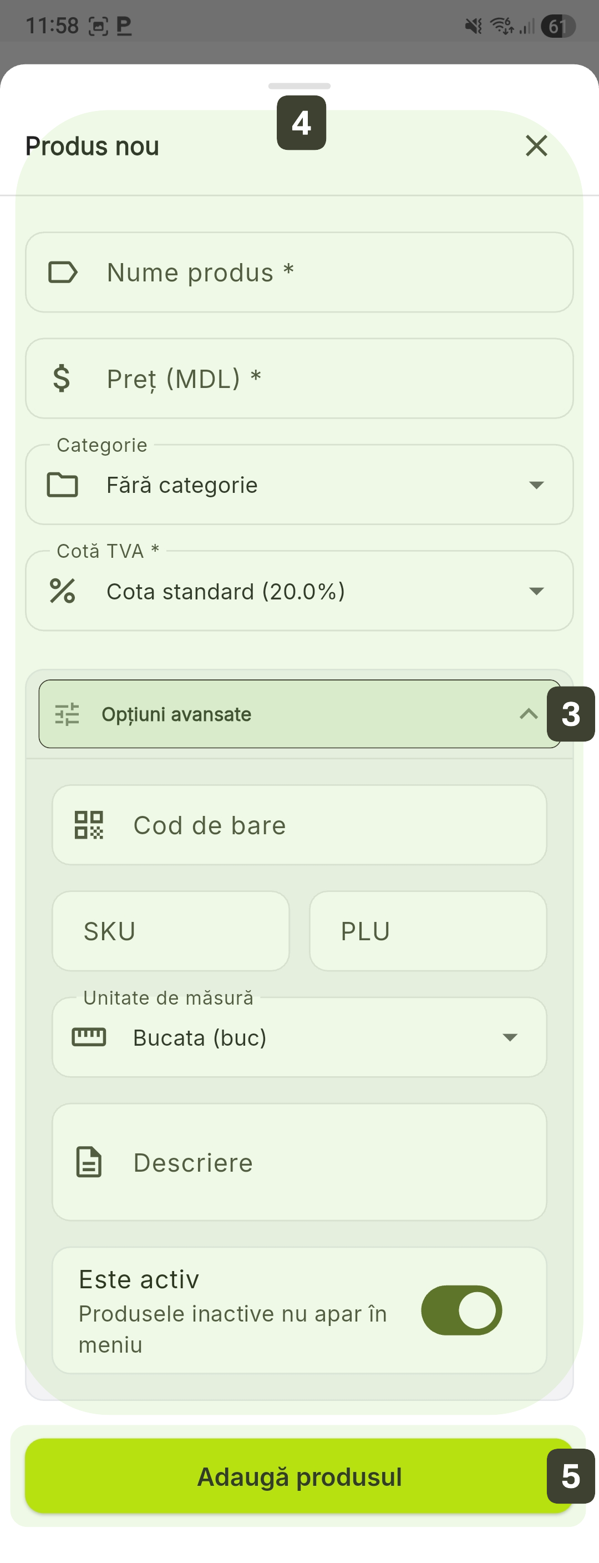Open the Unitate de măsură dropdown
The width and height of the screenshot is (599, 1563).
click(x=510, y=1037)
